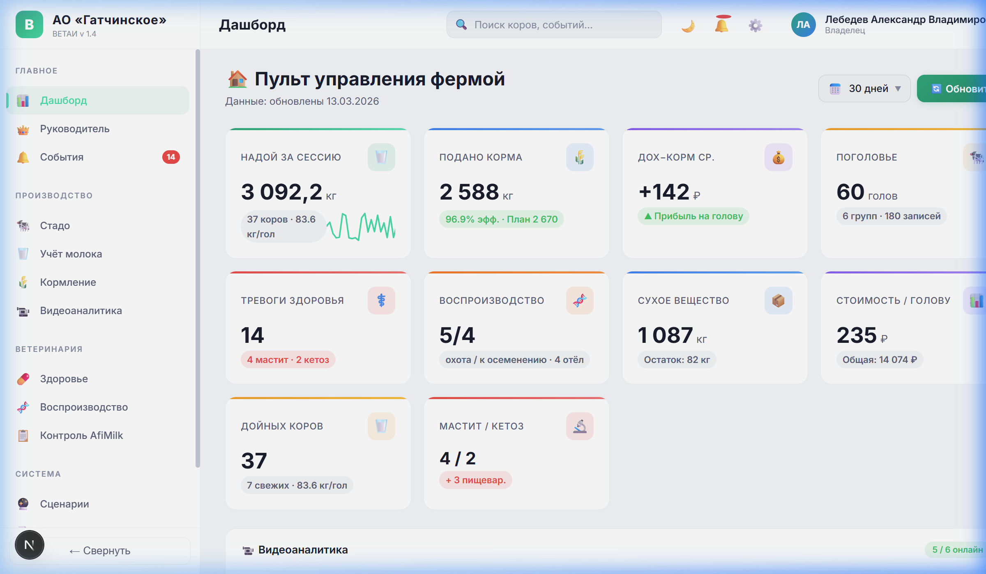Open the Стадо section in the sidebar
The image size is (986, 574).
click(54, 225)
